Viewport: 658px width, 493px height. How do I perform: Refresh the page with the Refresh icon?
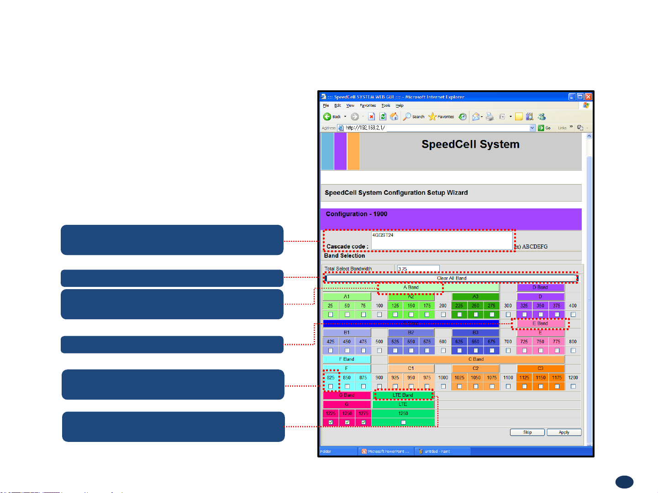pos(383,117)
